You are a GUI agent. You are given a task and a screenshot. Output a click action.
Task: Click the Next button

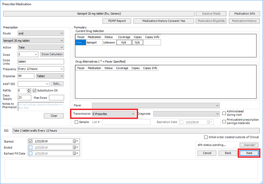click(x=249, y=153)
